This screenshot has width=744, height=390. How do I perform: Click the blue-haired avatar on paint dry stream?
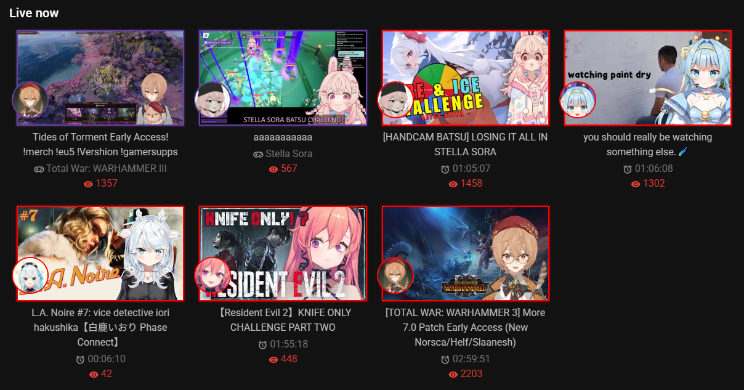coord(578,100)
